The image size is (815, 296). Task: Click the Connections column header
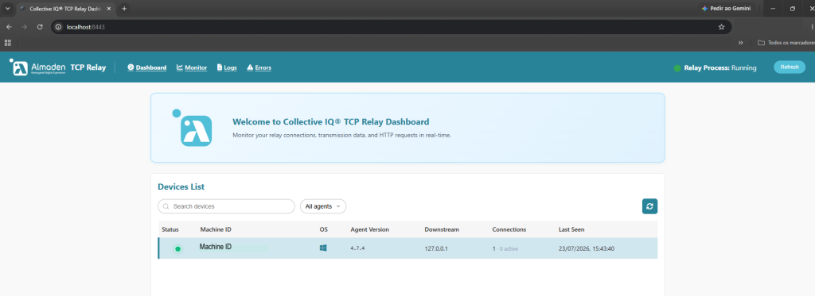click(x=509, y=229)
